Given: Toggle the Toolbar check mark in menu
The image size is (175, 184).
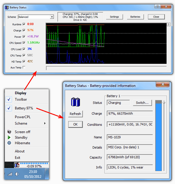Looking at the screenshot, I should [9, 99].
